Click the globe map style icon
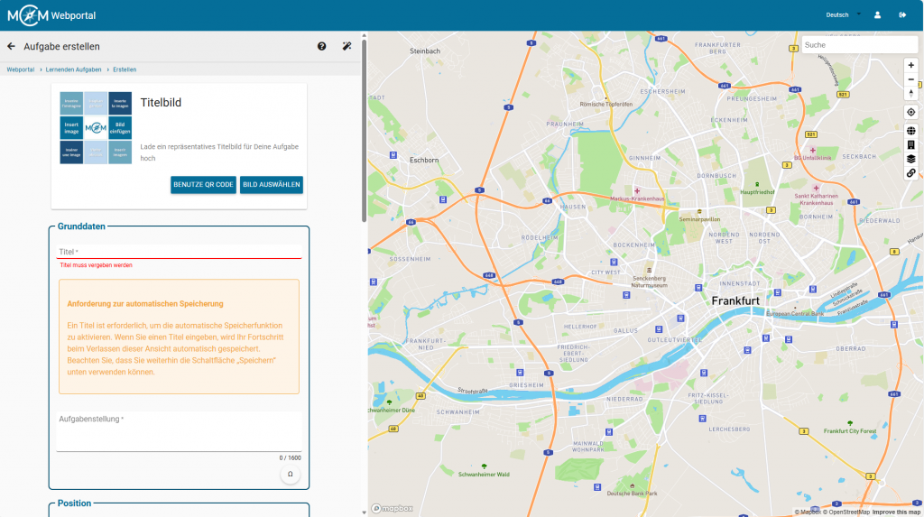This screenshot has height=517, width=924. [x=910, y=131]
